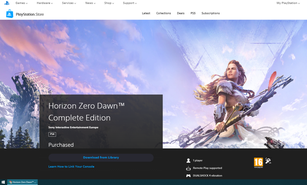Click the PS4 platform tag
Screen dimensions: 307x185
52,134
